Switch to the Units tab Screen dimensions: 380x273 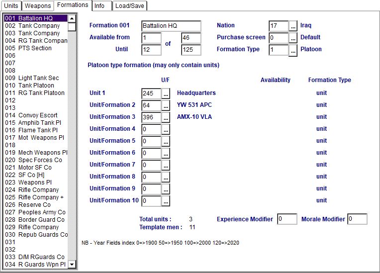coord(11,6)
